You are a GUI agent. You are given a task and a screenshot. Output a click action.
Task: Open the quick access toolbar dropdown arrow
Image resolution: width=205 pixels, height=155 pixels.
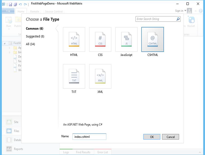pyautogui.click(x=29, y=4)
